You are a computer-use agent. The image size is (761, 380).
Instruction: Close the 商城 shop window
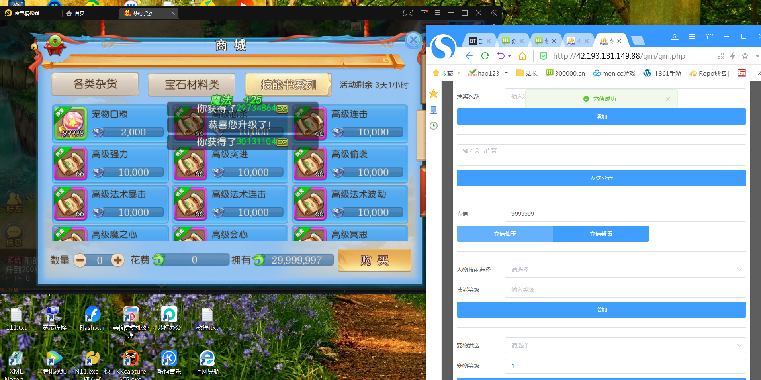[x=413, y=40]
